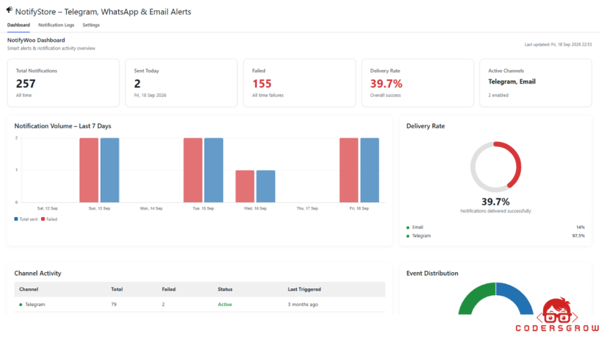Click the Sent Today value 2
Screen dimensions: 607x341
click(138, 84)
